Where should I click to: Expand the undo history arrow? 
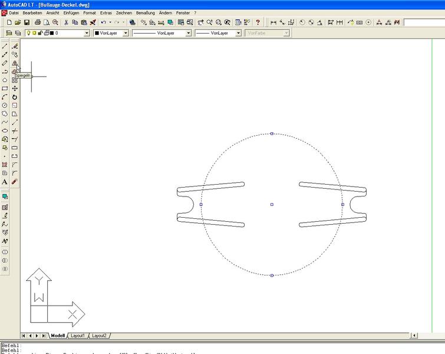(x=110, y=22)
